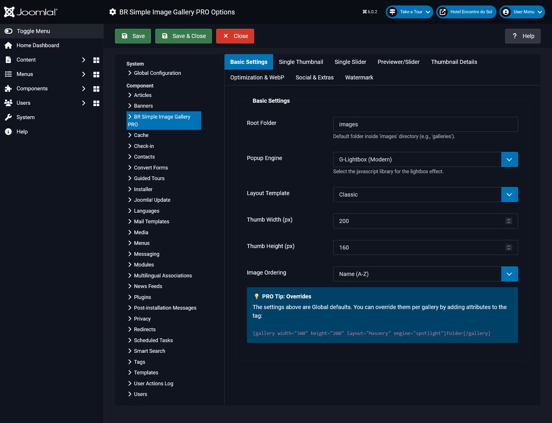Switch to the Previewer/Slider tab

[398, 62]
